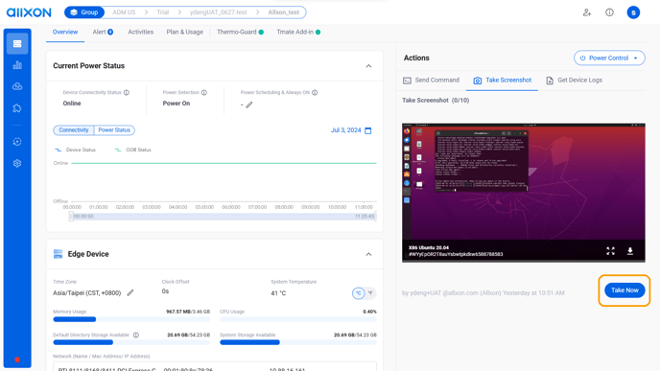Go to ydengUAT_0627.test breadcrumb

coord(218,12)
